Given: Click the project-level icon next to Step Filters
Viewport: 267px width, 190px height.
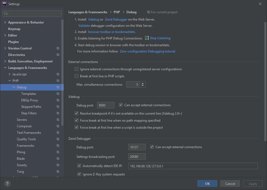Looking at the screenshot, I should click(x=58, y=113).
